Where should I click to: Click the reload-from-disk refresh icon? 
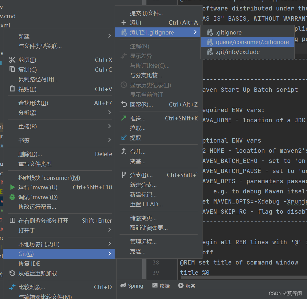click(x=12, y=273)
